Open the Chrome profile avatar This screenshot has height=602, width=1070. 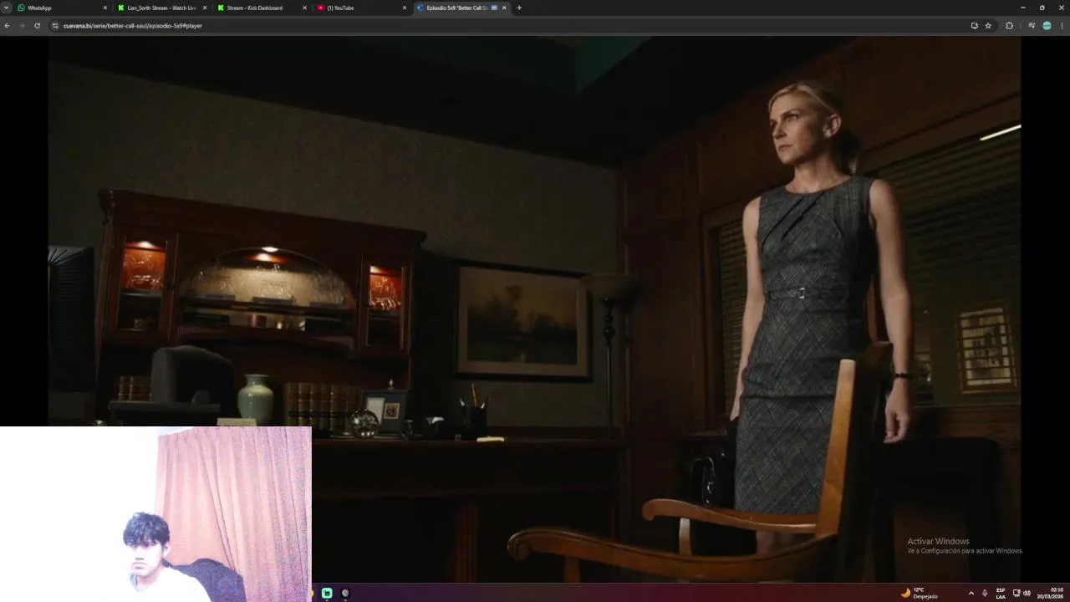coord(1047,26)
